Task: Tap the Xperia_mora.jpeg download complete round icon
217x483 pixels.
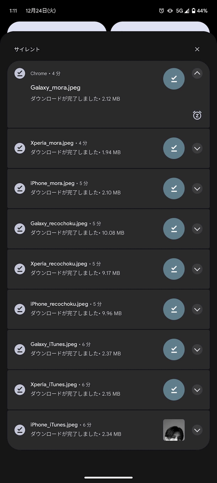Action: 174,148
